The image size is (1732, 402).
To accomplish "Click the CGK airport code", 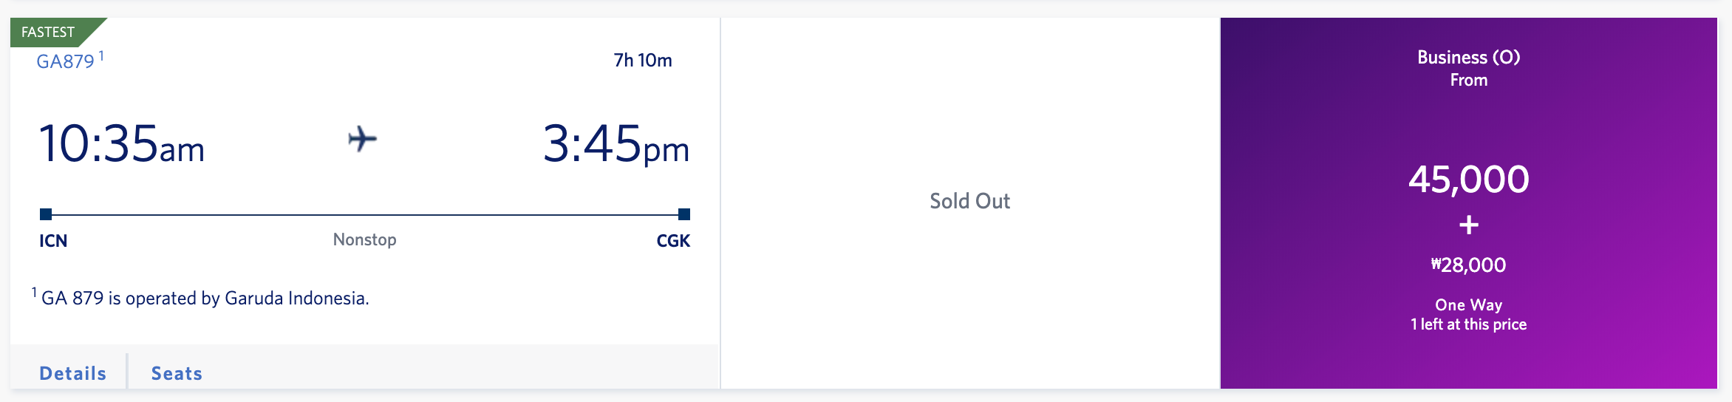I will pyautogui.click(x=673, y=241).
